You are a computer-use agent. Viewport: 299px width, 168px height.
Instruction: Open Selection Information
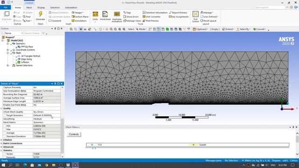click(155, 13)
